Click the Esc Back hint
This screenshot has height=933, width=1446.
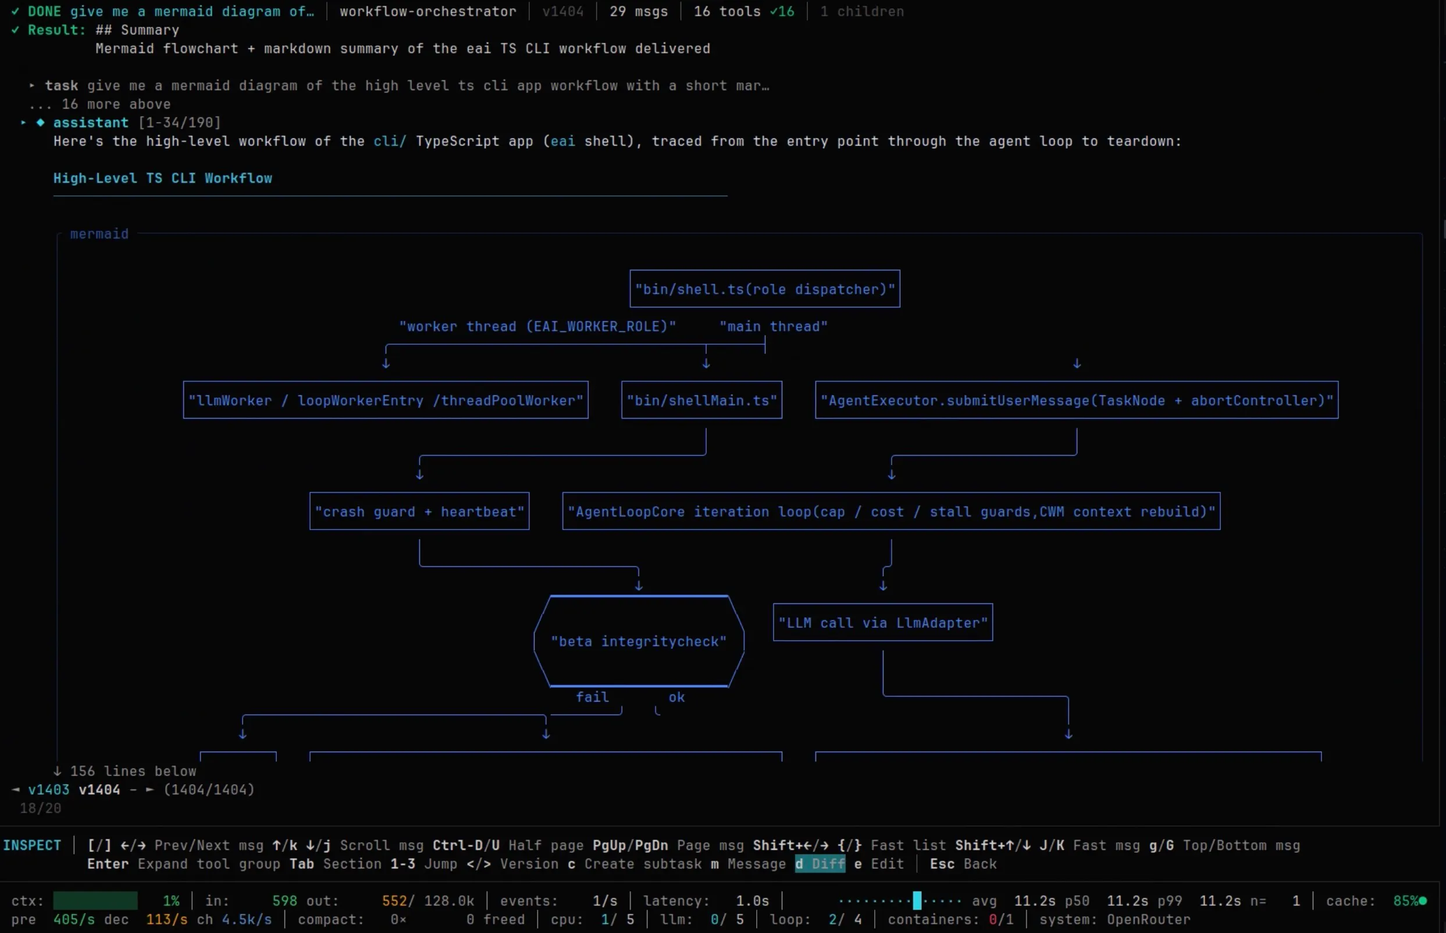coord(963,864)
